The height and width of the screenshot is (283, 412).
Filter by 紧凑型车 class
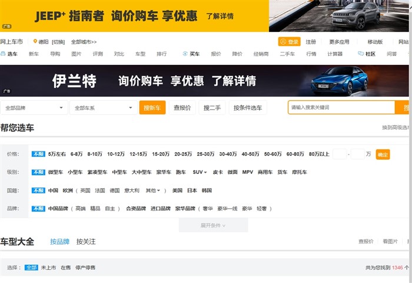97,172
